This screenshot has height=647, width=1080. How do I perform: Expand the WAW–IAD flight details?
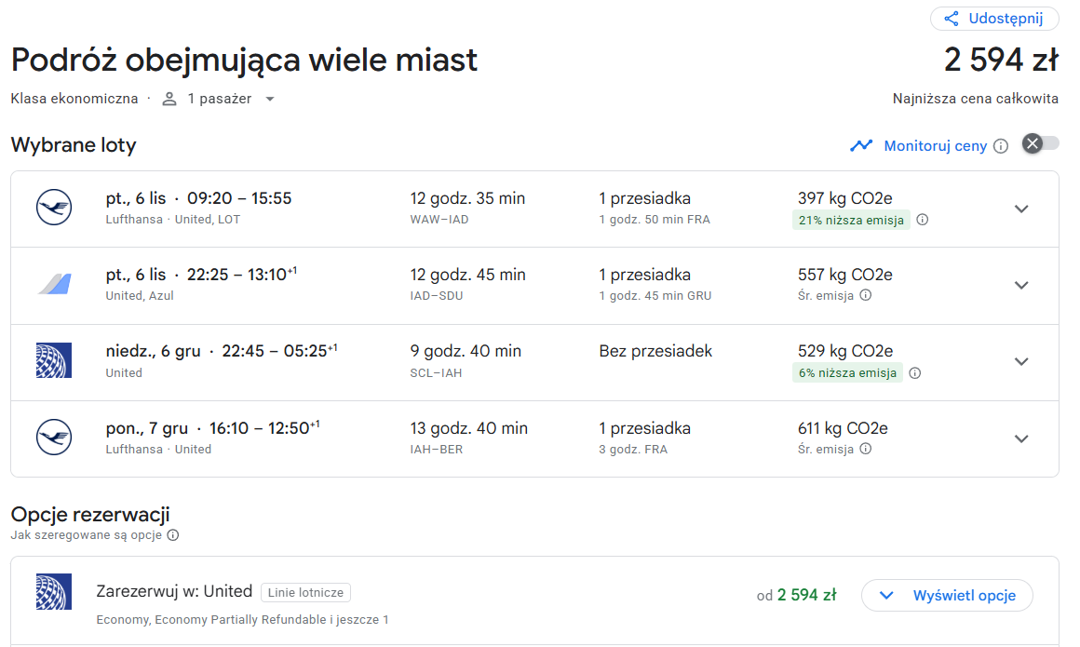[x=1021, y=209]
